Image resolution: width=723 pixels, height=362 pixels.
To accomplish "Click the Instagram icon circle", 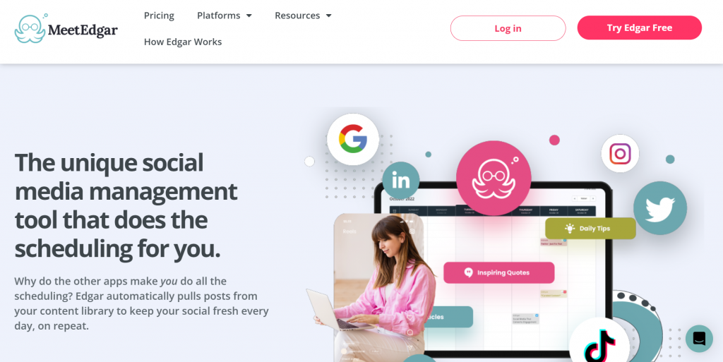I will (620, 153).
